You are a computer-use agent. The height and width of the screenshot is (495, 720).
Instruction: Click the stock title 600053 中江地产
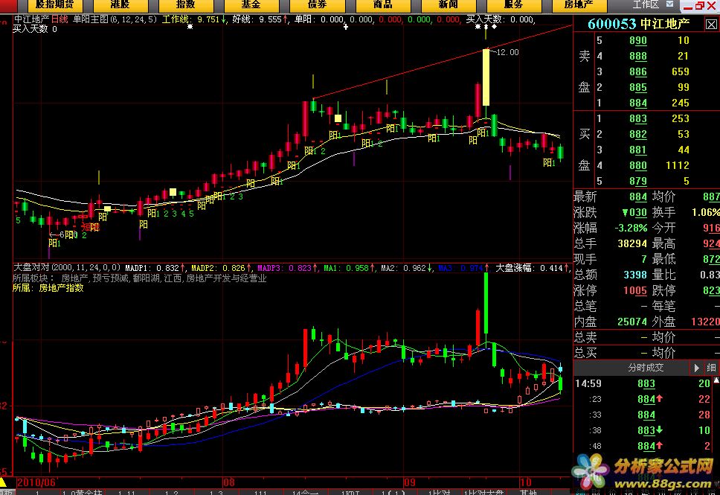(638, 24)
